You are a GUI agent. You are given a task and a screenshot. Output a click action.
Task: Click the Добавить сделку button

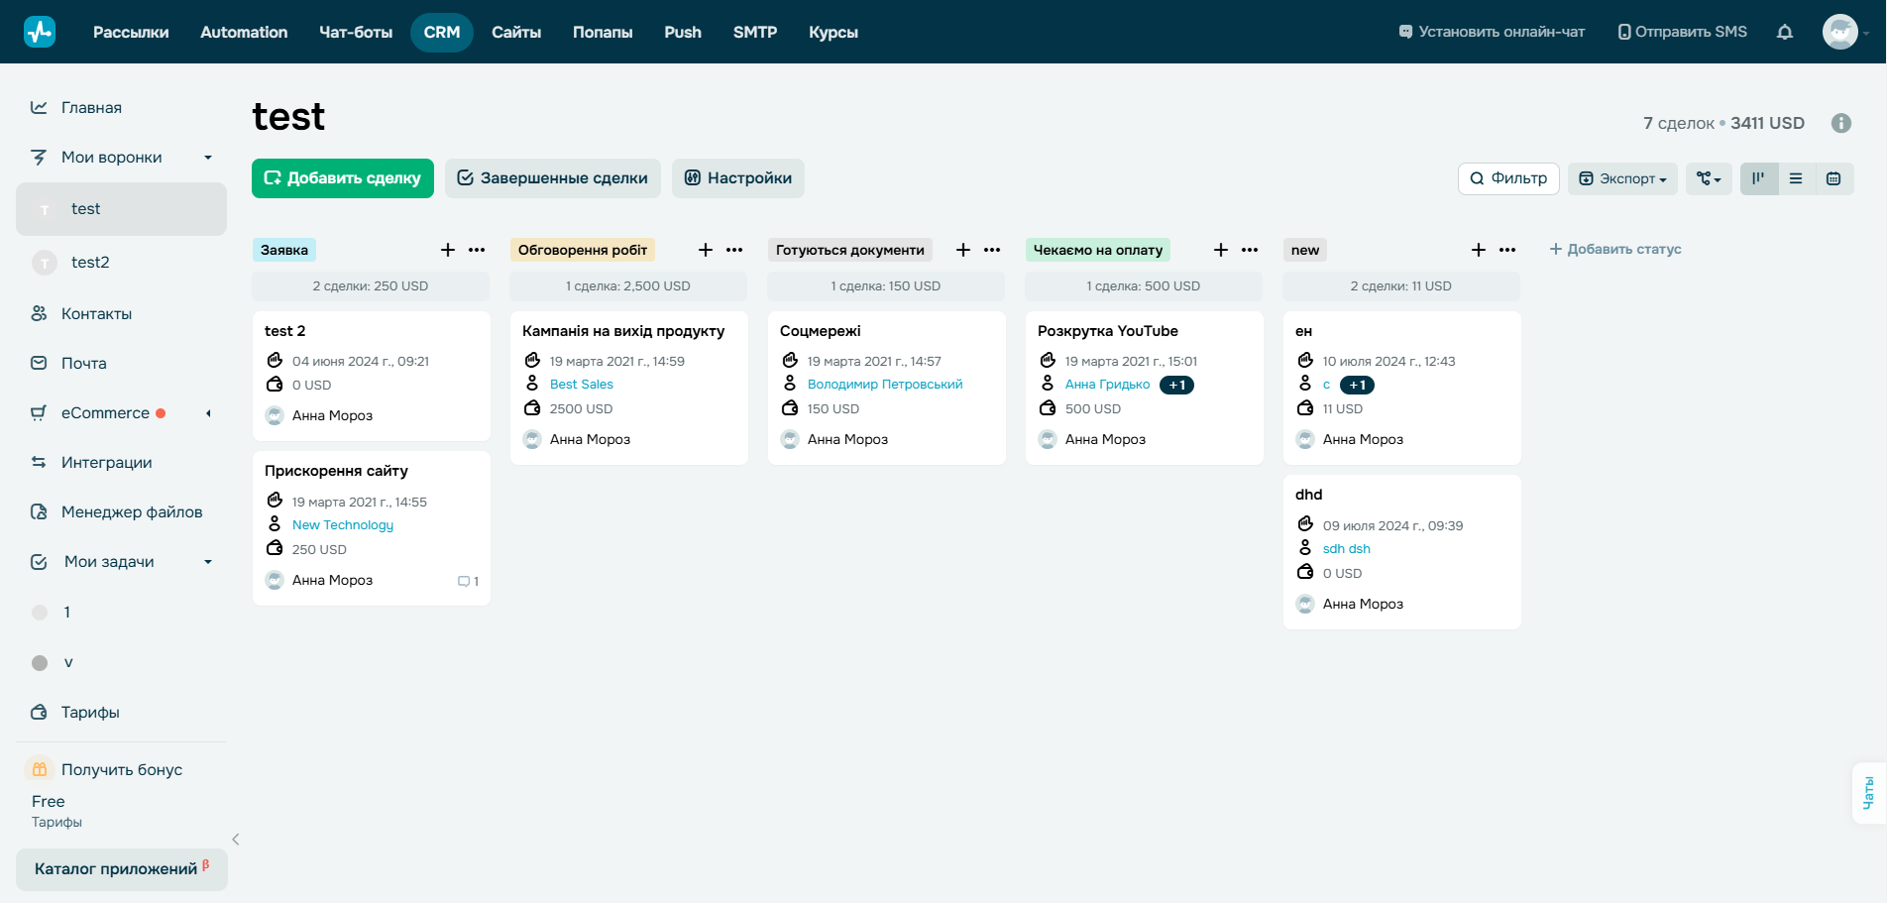(342, 178)
